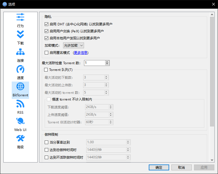Image resolution: width=218 pixels, height=174 pixels.
Task: Close the 选项 dialog window
Action: coord(214,4)
